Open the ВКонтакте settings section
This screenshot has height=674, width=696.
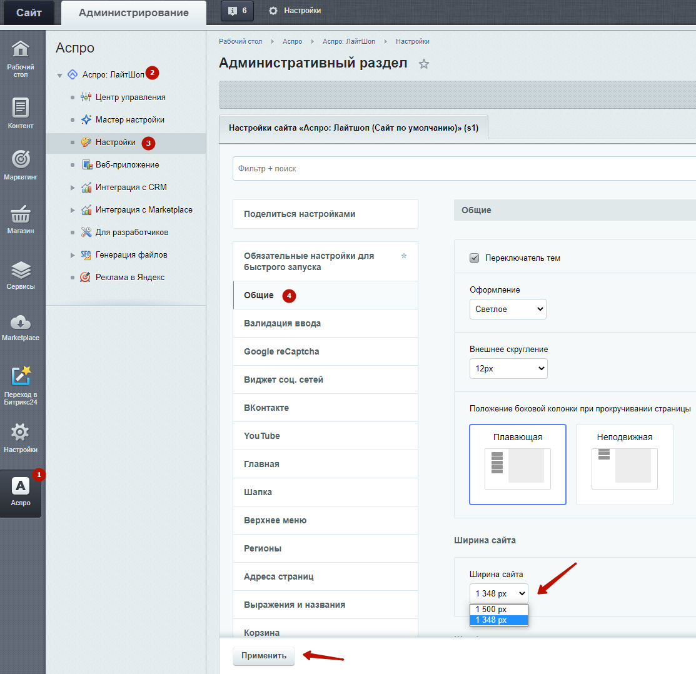[x=325, y=408]
